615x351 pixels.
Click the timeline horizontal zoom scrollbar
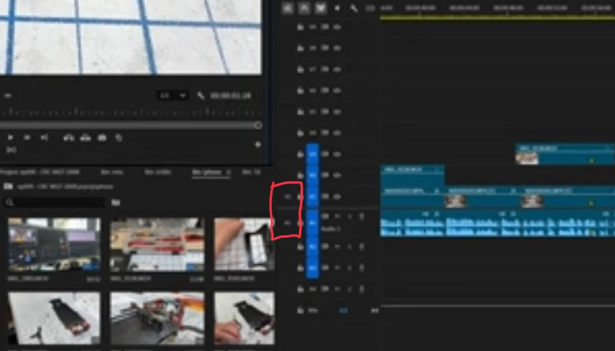click(497, 306)
